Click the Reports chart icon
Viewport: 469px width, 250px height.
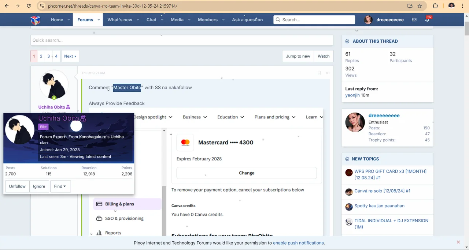coord(99,232)
